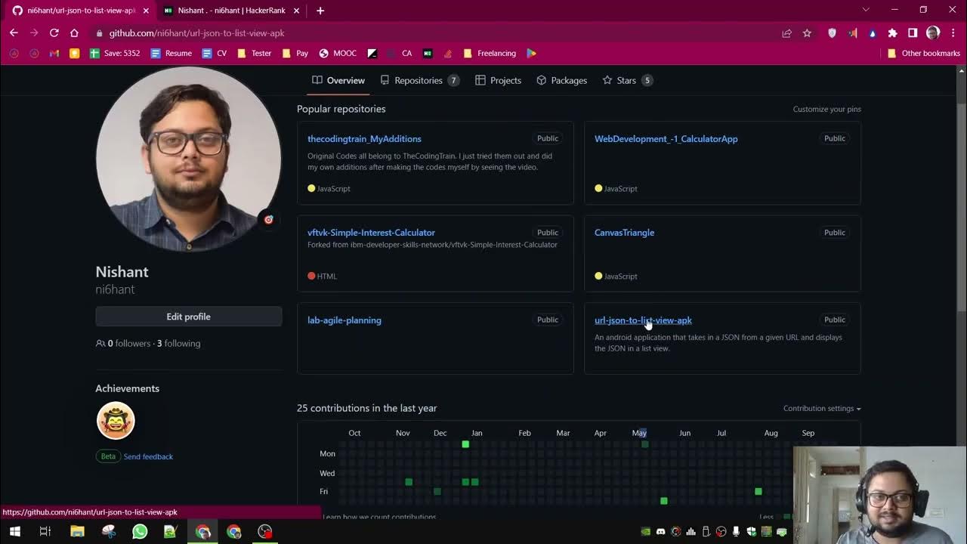Screen dimensions: 967x544
Task: Click the Send feedback link
Action: (148, 456)
